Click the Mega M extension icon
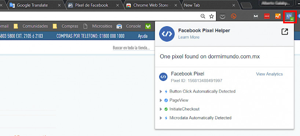300x136 pixels. [256, 16]
